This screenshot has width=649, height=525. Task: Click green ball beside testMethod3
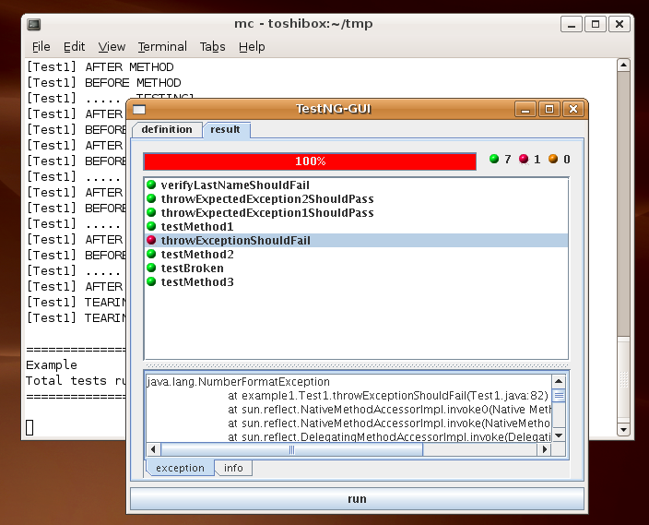click(x=151, y=281)
